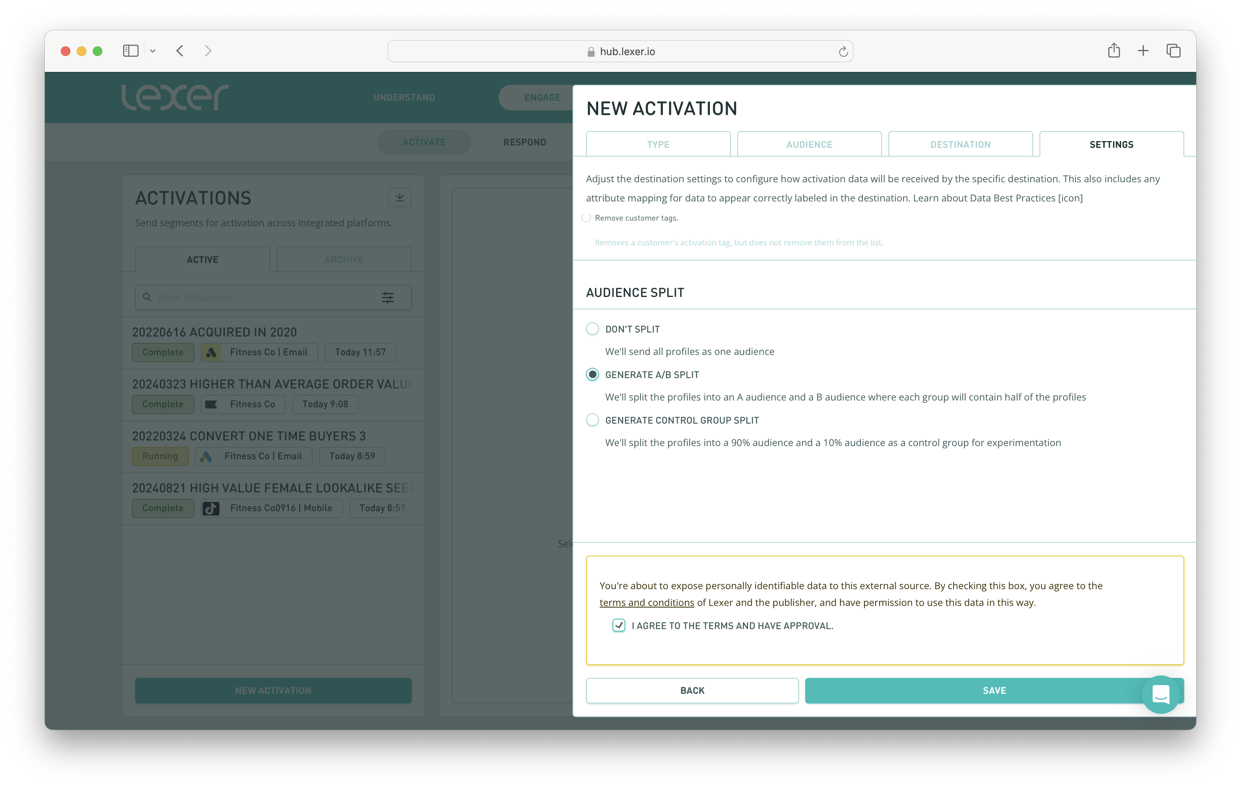Click the TikTok icon beside Fitness Co0916 Mobile
Image resolution: width=1241 pixels, height=789 pixels.
pos(211,509)
